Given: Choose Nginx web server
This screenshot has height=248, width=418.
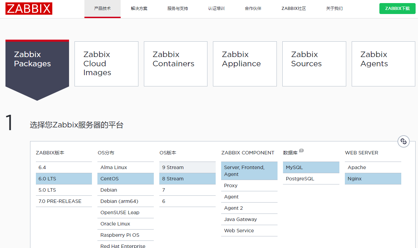Looking at the screenshot, I should tap(373, 179).
